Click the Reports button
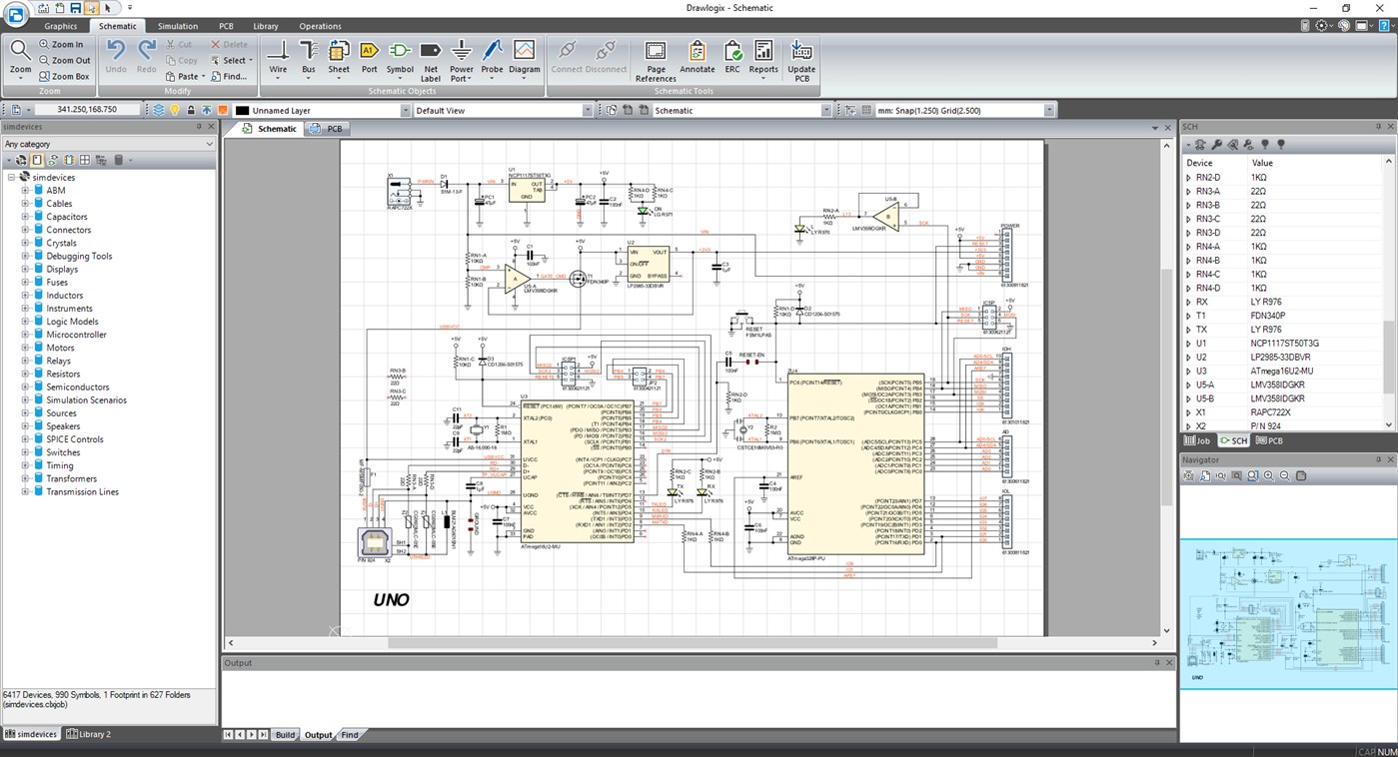Viewport: 1398px width, 757px height. tap(762, 57)
